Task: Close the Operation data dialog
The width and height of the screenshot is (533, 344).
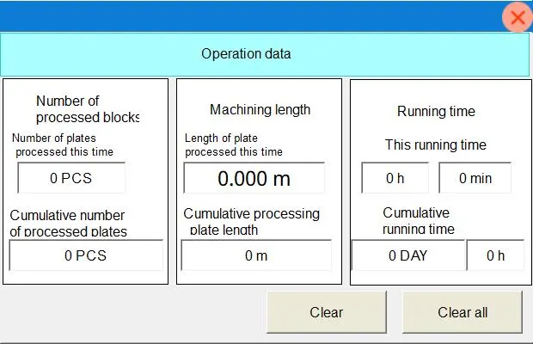Action: pos(518,17)
